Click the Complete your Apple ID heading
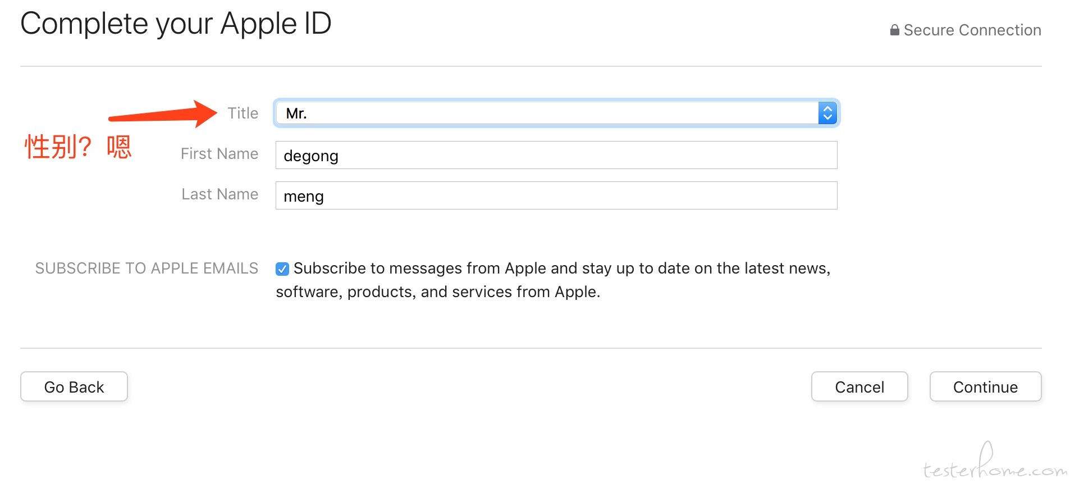The height and width of the screenshot is (492, 1070). click(176, 24)
